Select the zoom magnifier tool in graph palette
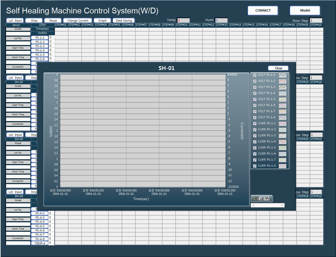336x257 pixels. (261, 199)
